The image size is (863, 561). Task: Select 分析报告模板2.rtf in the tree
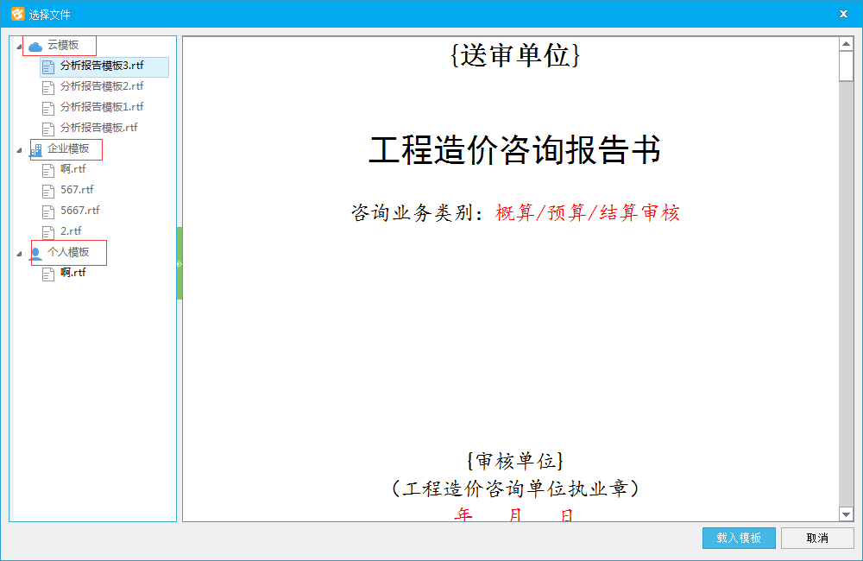coord(101,86)
